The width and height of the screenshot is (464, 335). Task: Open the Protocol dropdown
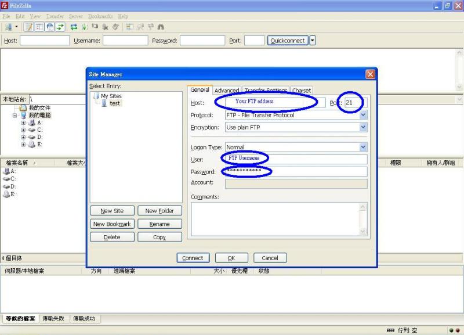(364, 115)
